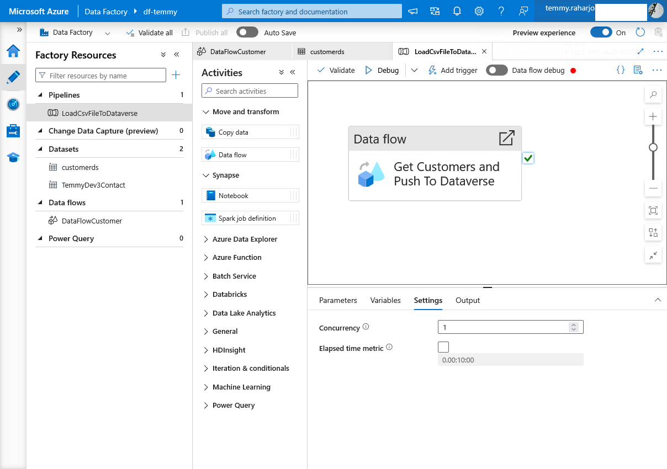Zoom out with the canvas minus button
The image size is (667, 469).
coord(653,188)
